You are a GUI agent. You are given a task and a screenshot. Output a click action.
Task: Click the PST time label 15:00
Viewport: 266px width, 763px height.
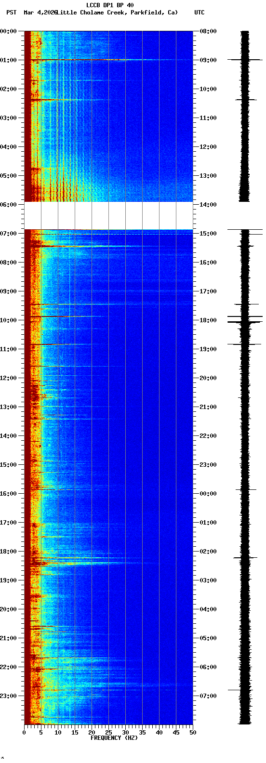click(8, 465)
